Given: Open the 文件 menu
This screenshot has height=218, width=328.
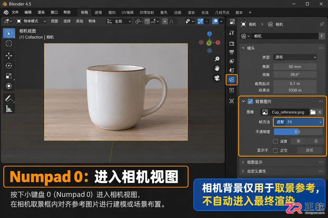Looking at the screenshot, I should click(15, 12).
